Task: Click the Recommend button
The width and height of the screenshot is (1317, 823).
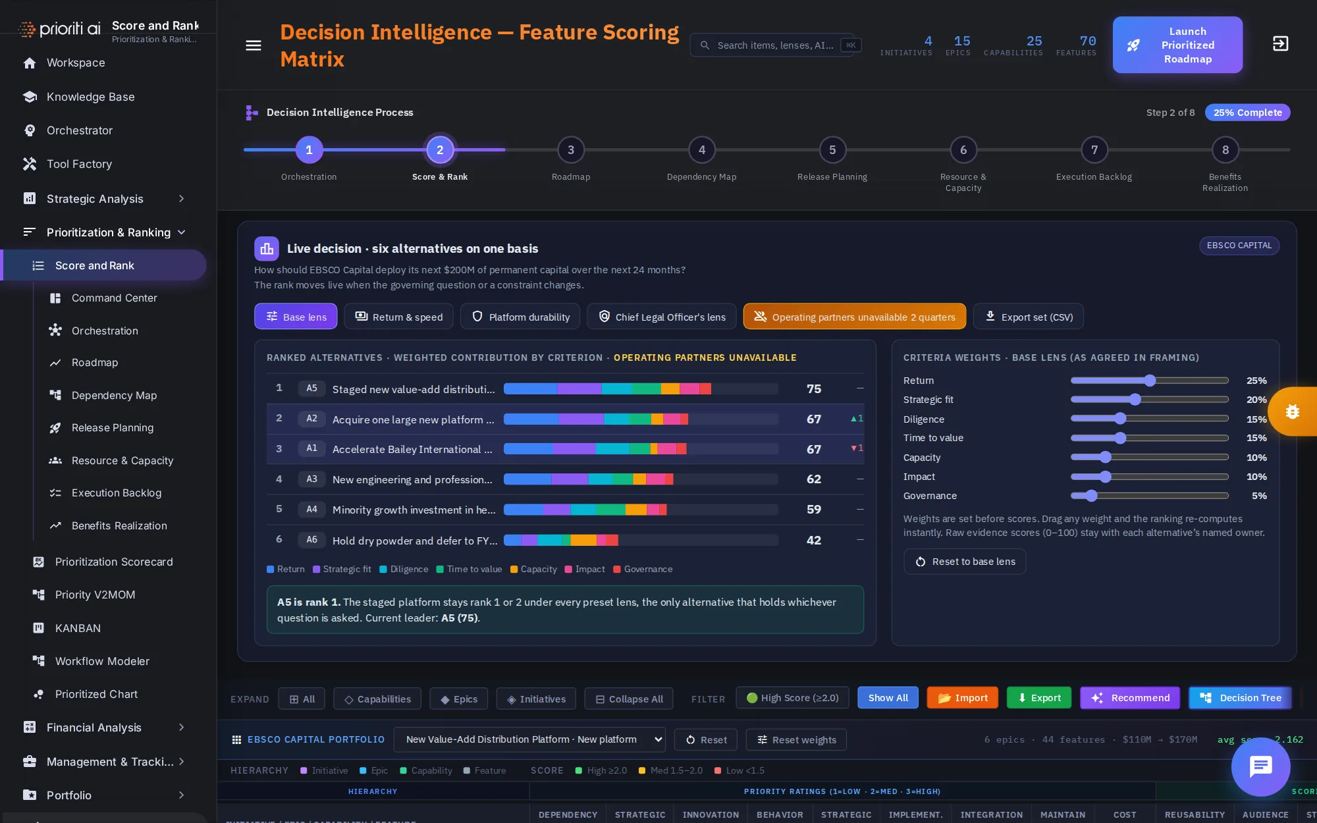Action: point(1130,698)
